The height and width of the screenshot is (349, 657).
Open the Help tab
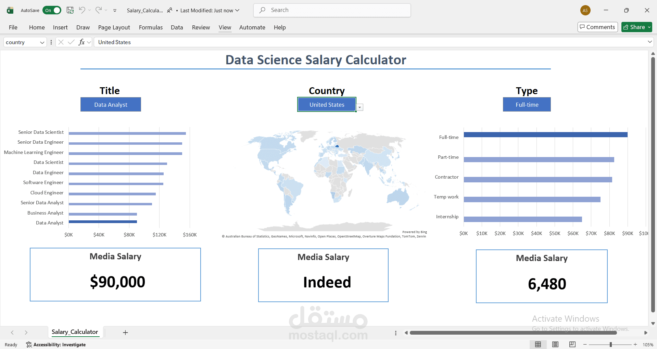pyautogui.click(x=280, y=27)
